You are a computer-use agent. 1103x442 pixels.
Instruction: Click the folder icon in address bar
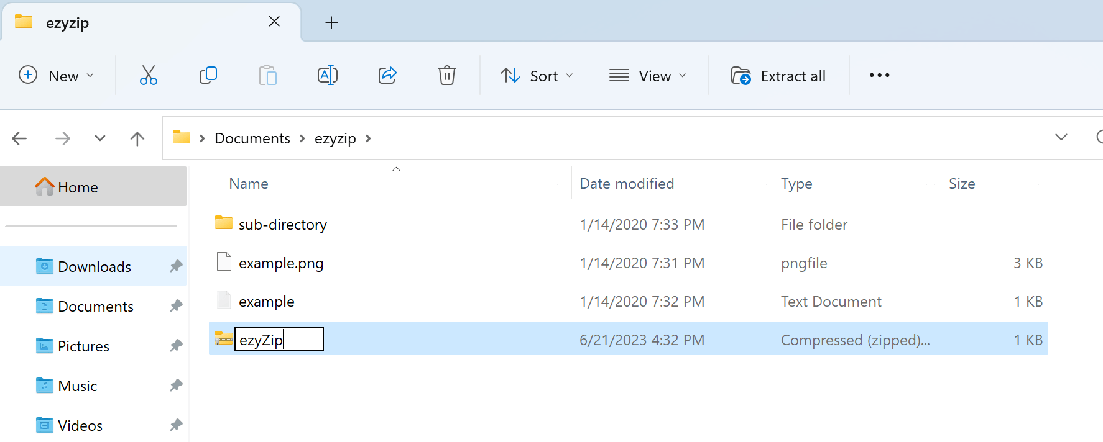pos(182,137)
